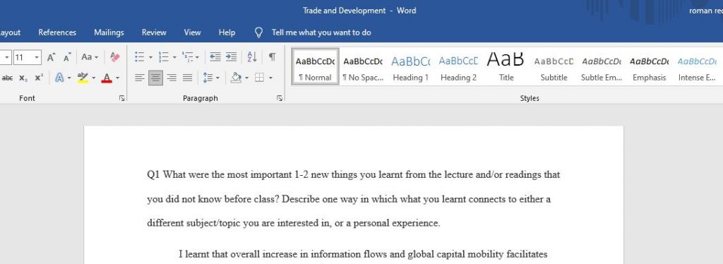Open borders dropdown arrow
The image size is (723, 264).
(270, 78)
